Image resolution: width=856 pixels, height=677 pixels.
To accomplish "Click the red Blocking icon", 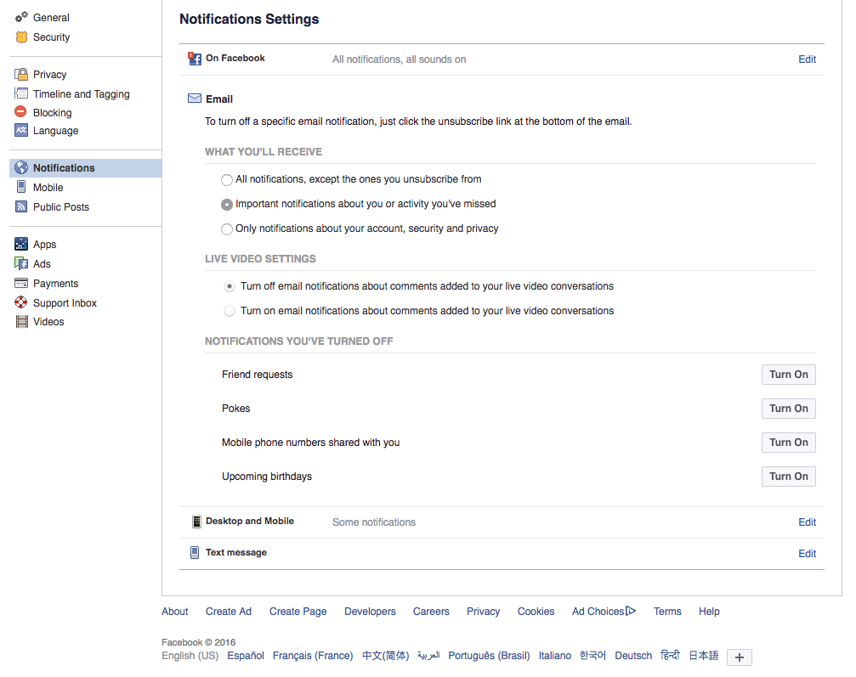I will (x=21, y=112).
